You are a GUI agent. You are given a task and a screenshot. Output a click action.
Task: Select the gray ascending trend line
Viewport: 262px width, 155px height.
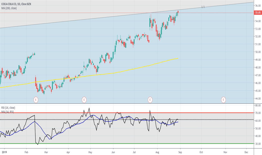(x=127, y=15)
